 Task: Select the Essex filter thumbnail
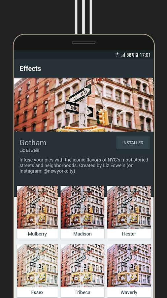coord(37,266)
